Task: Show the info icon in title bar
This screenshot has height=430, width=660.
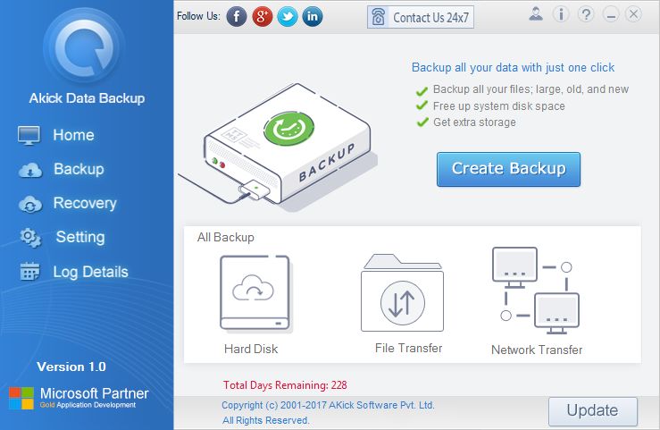Action: tap(561, 14)
